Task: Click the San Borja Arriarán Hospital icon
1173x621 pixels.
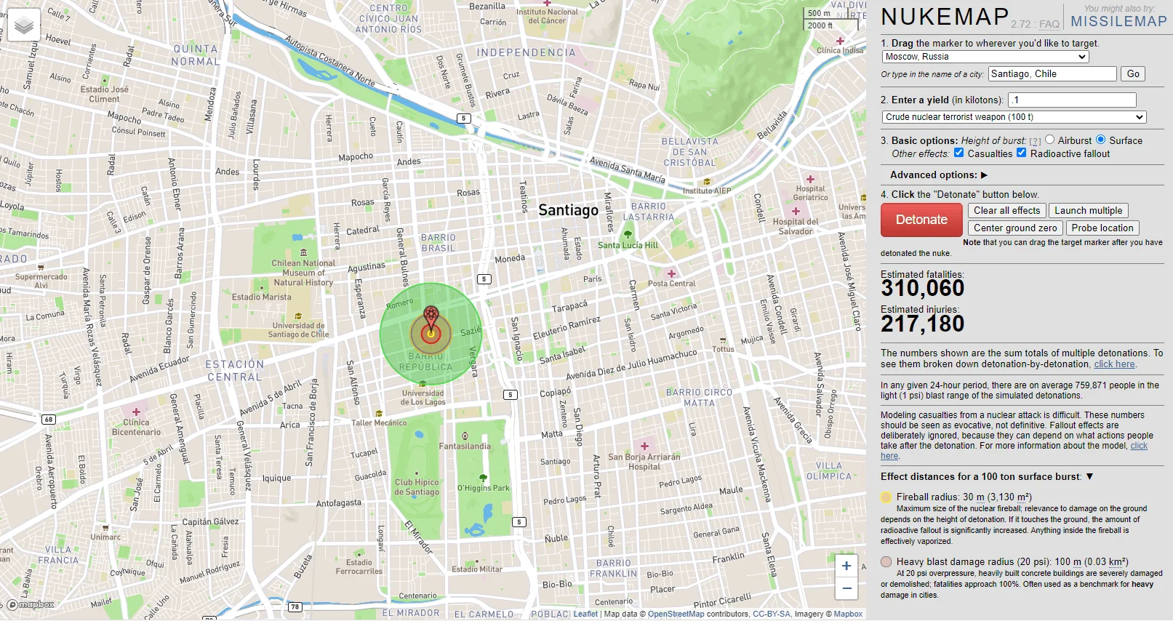Action: pyautogui.click(x=644, y=446)
